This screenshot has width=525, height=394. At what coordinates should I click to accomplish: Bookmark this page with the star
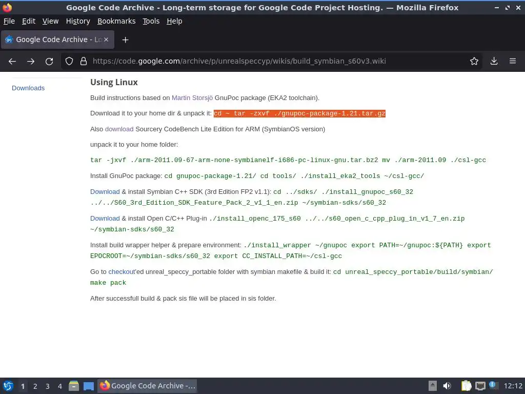coord(474,61)
